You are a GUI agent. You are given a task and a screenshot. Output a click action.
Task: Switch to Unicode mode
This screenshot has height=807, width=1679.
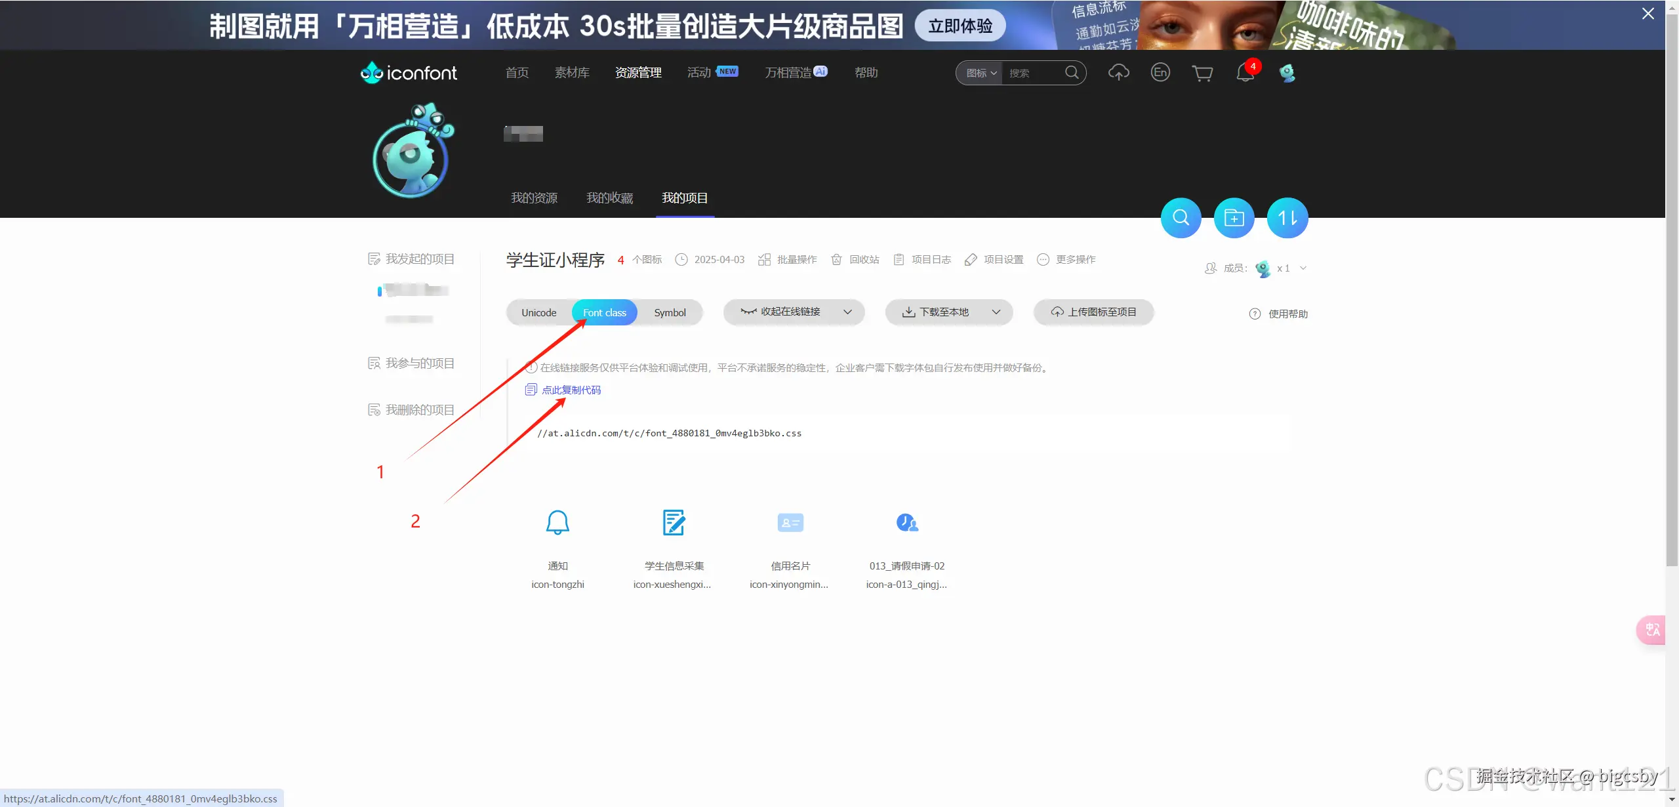coord(538,312)
